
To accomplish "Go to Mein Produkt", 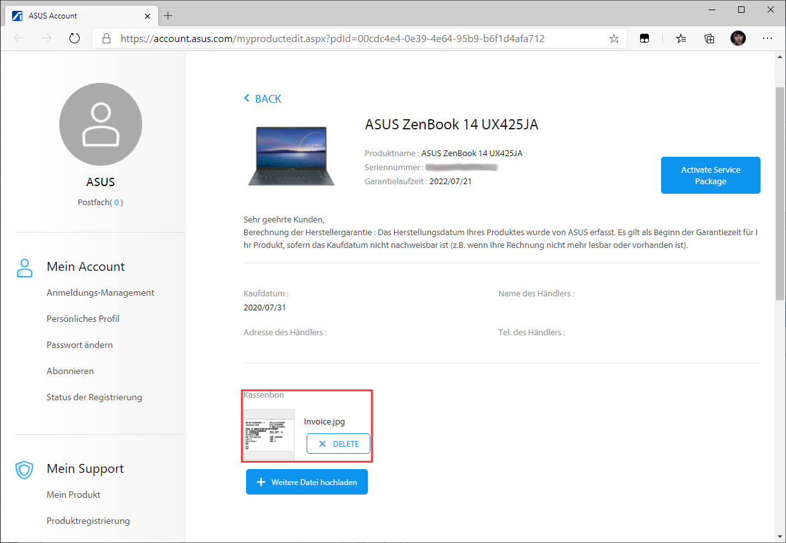I will tap(73, 495).
